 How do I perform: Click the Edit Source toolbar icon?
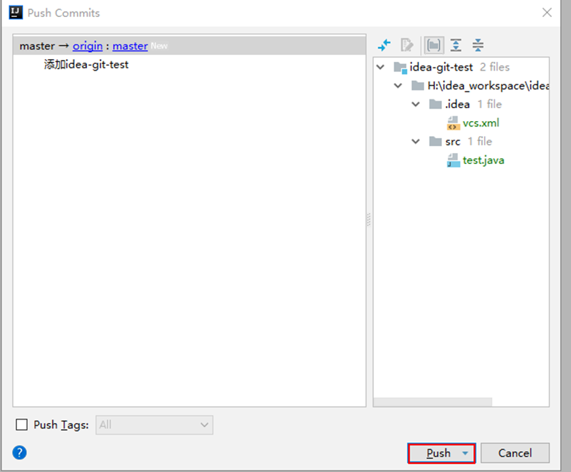(406, 45)
